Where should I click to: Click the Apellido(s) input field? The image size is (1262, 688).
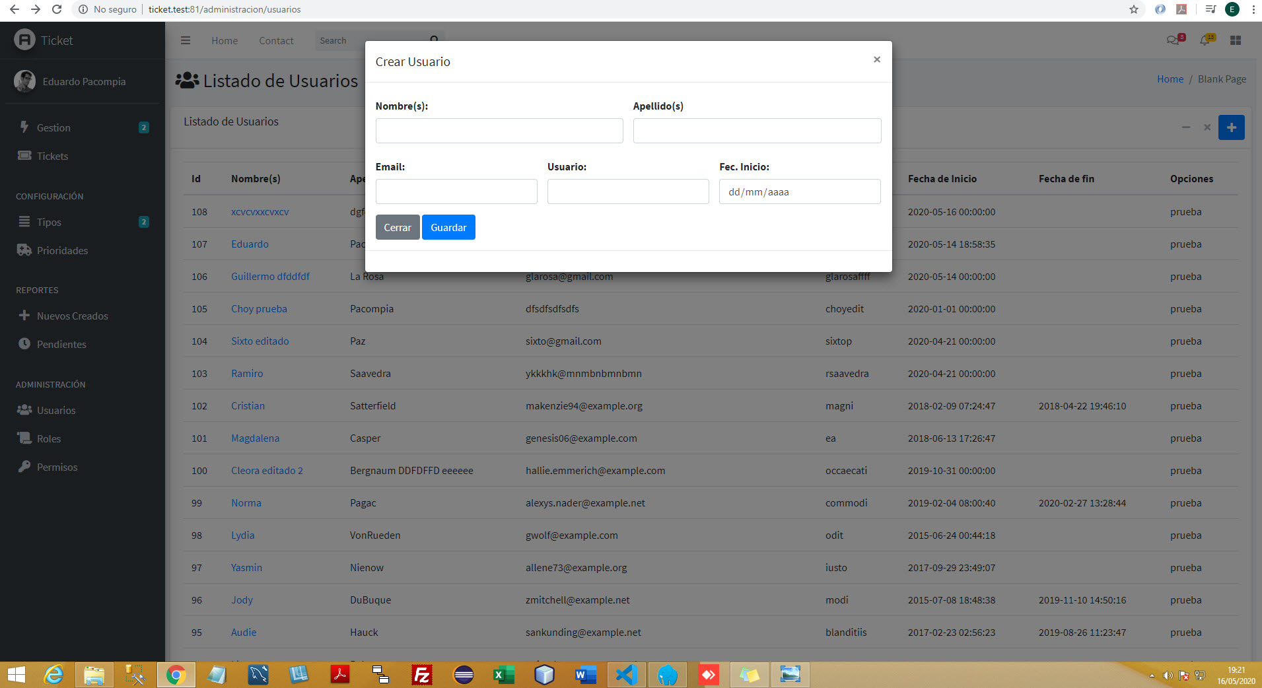pyautogui.click(x=757, y=131)
